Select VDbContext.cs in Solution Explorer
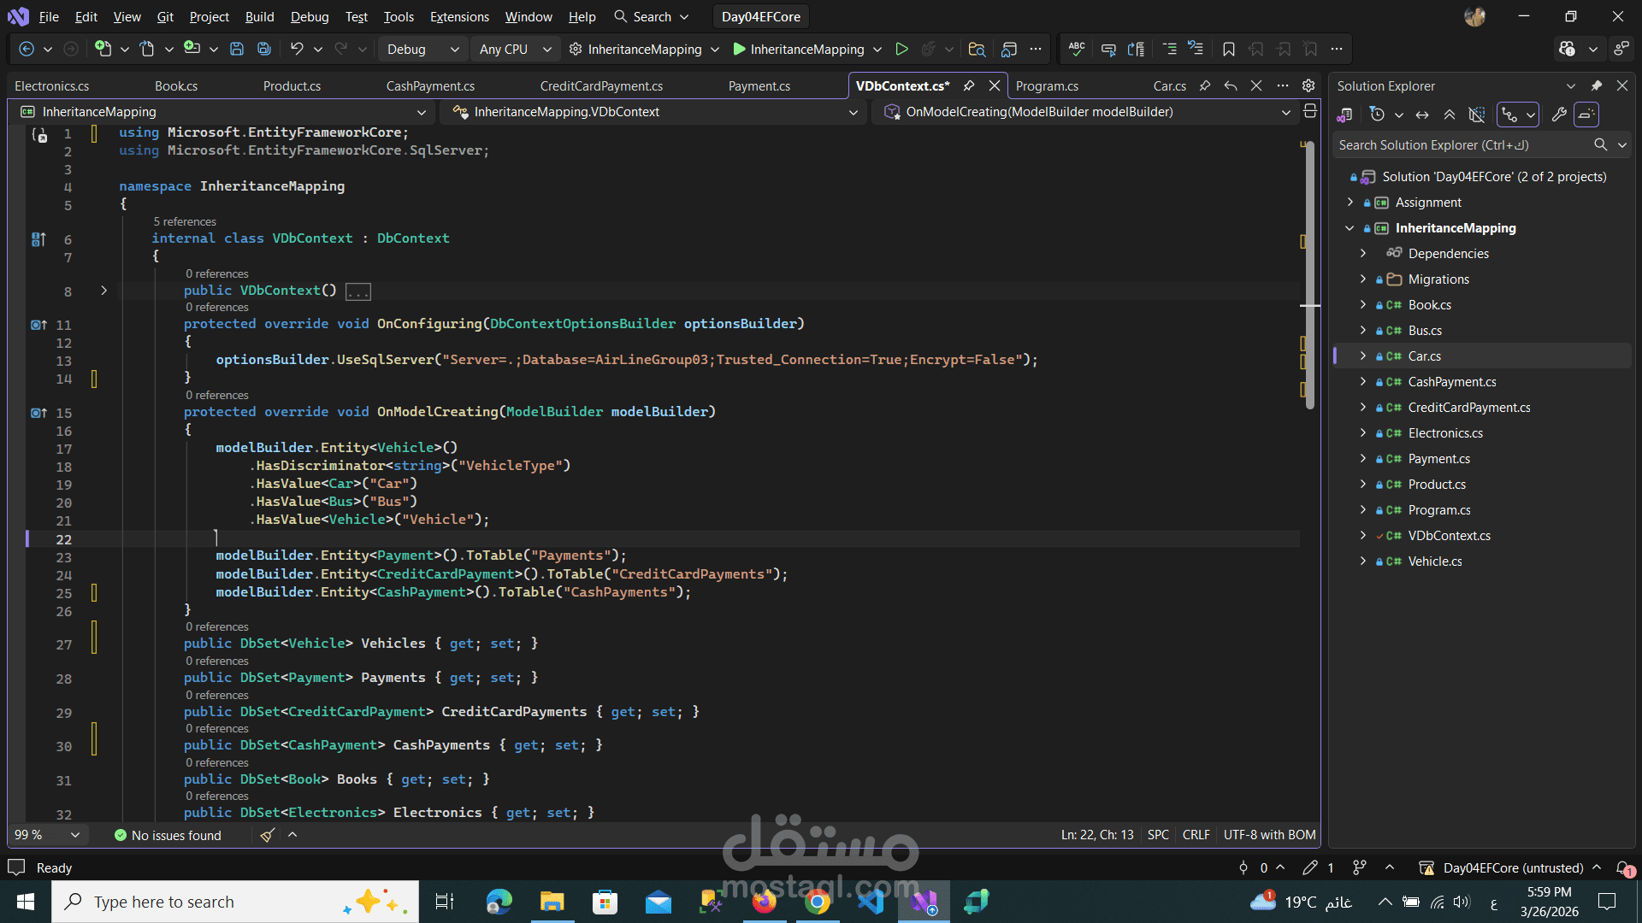 coord(1449,535)
